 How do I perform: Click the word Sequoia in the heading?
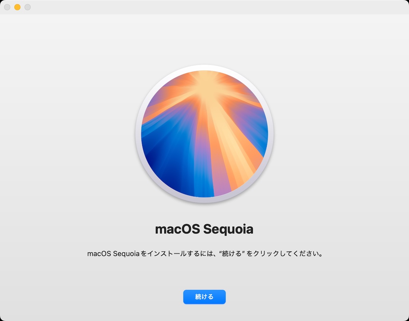tap(228, 229)
